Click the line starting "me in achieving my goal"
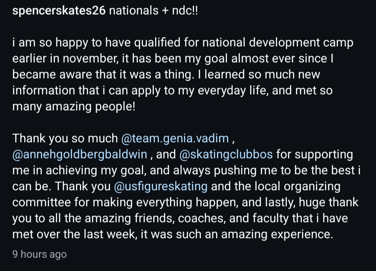Screen dimensions: 376x271 pos(186,170)
